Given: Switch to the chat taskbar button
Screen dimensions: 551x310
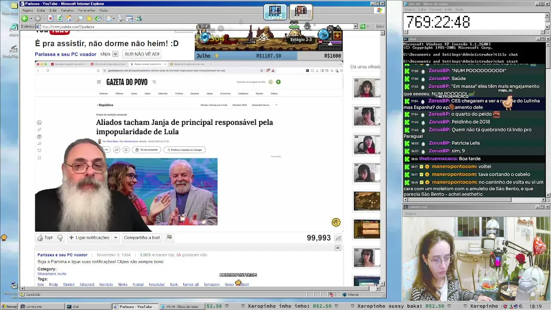Looking at the screenshot, I should tap(88, 307).
